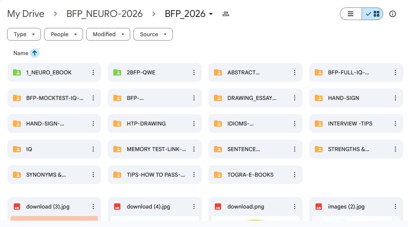Select the 2BFP-QWE folder name

(x=141, y=72)
